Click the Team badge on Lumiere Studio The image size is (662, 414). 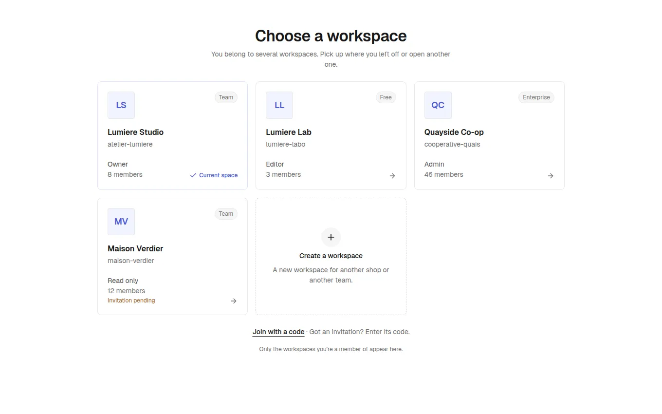tap(226, 97)
